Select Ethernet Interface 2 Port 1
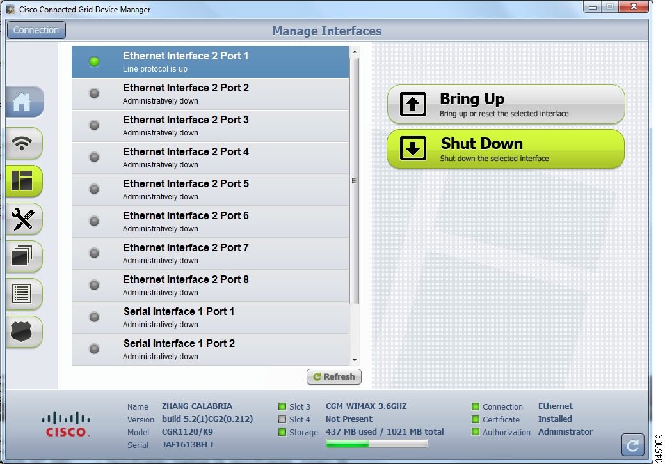 click(x=210, y=62)
